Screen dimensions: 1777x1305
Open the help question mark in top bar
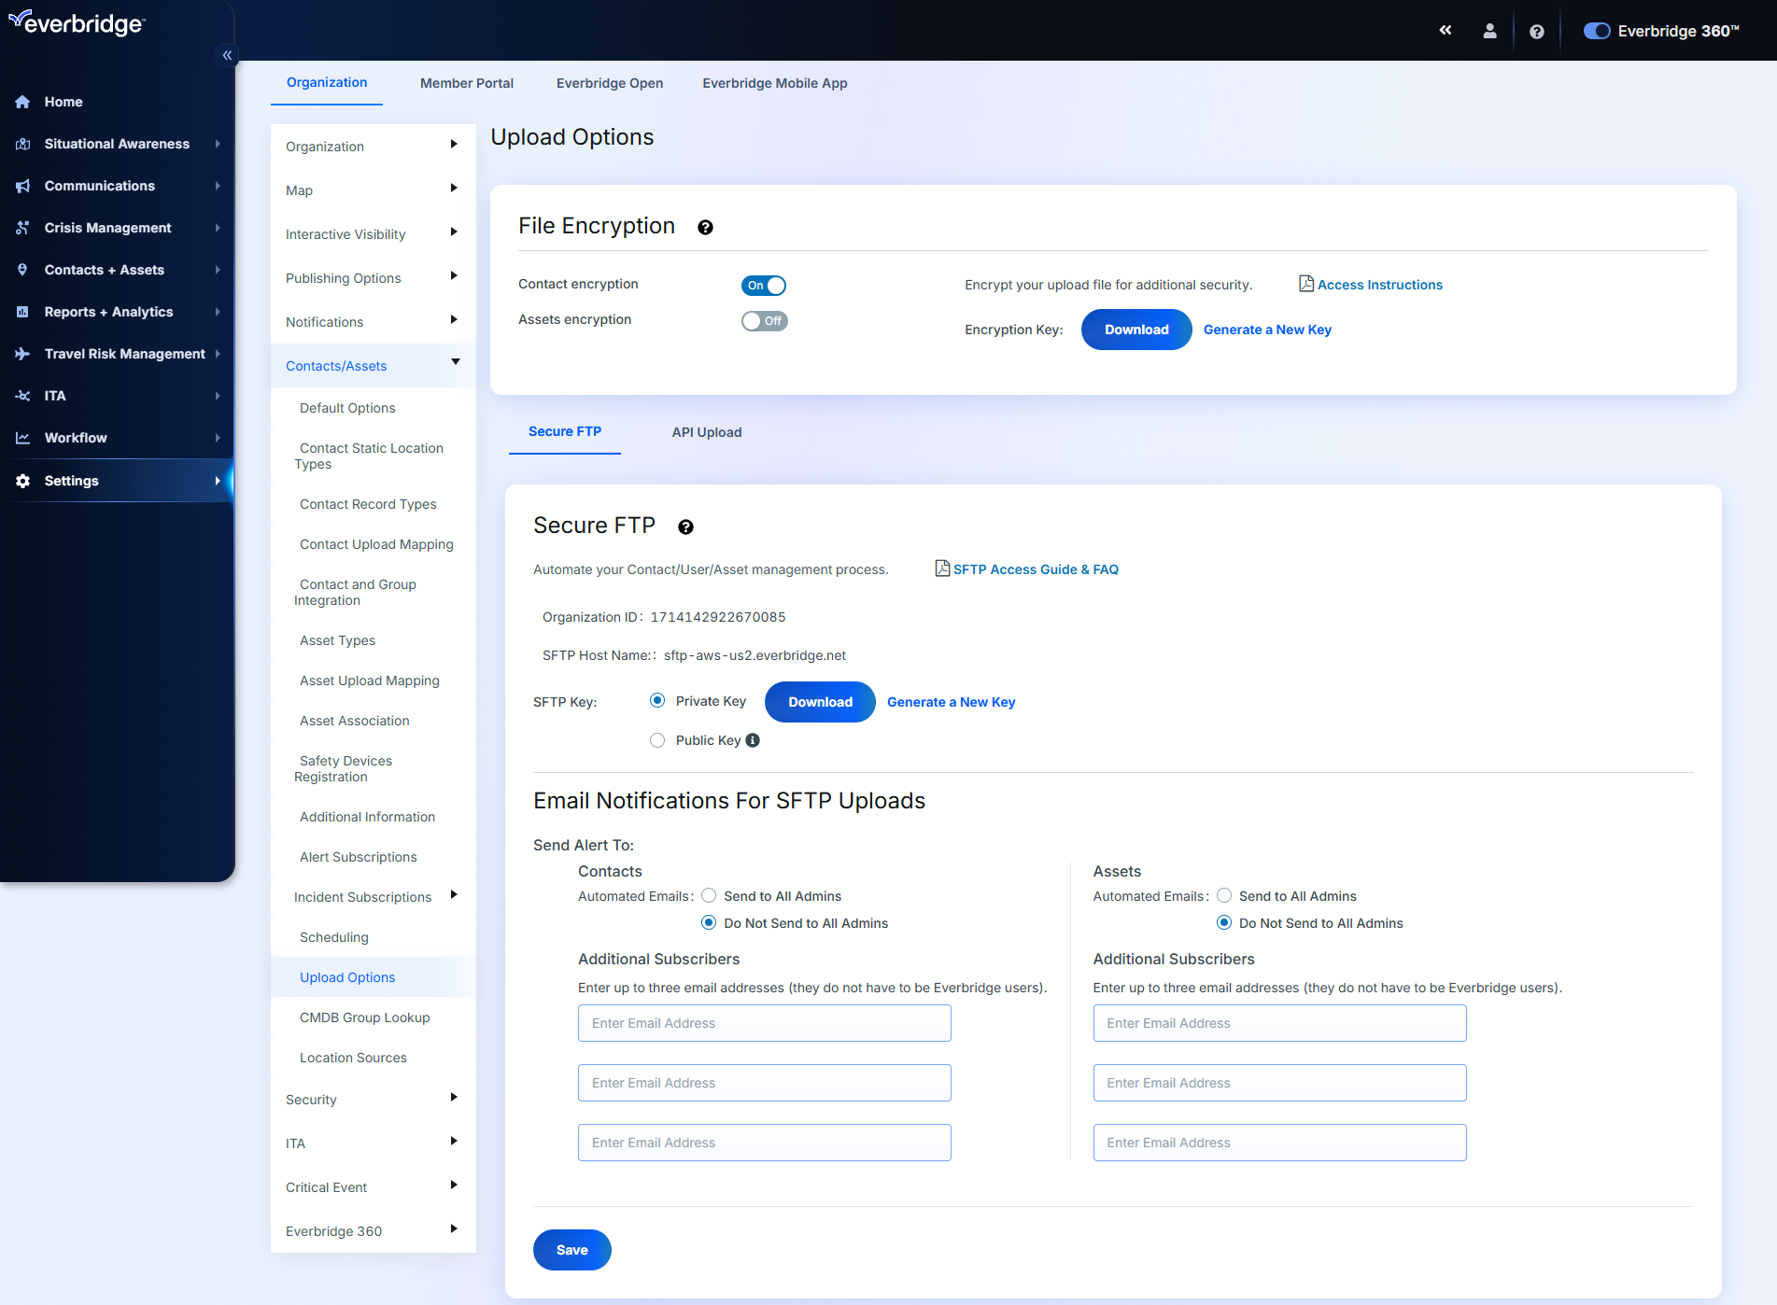1536,31
